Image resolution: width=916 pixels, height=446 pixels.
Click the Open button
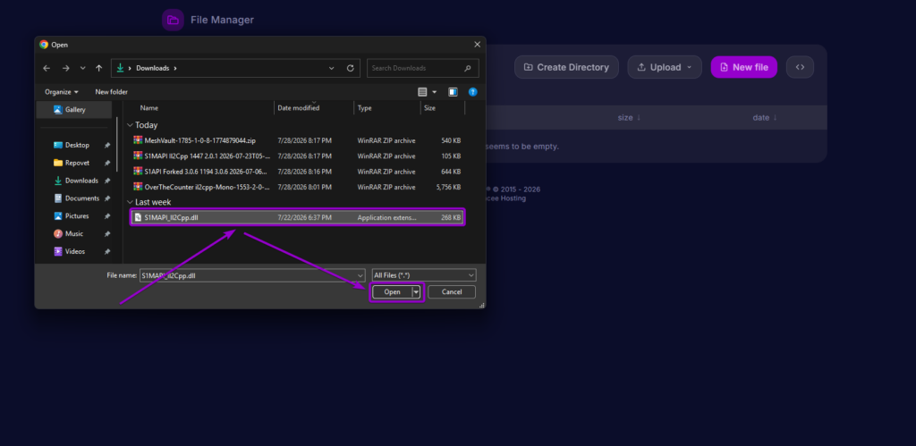pyautogui.click(x=392, y=292)
